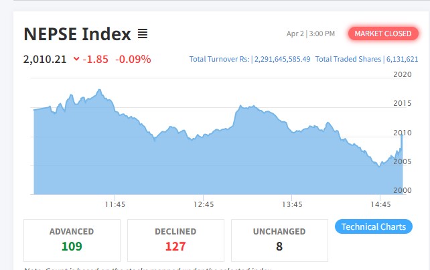Click the red down-arrow change indicator
This screenshot has height=270, width=430.
76,59
